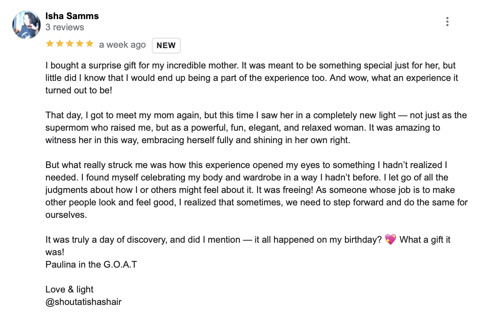Click the fourth rating star

(x=80, y=44)
